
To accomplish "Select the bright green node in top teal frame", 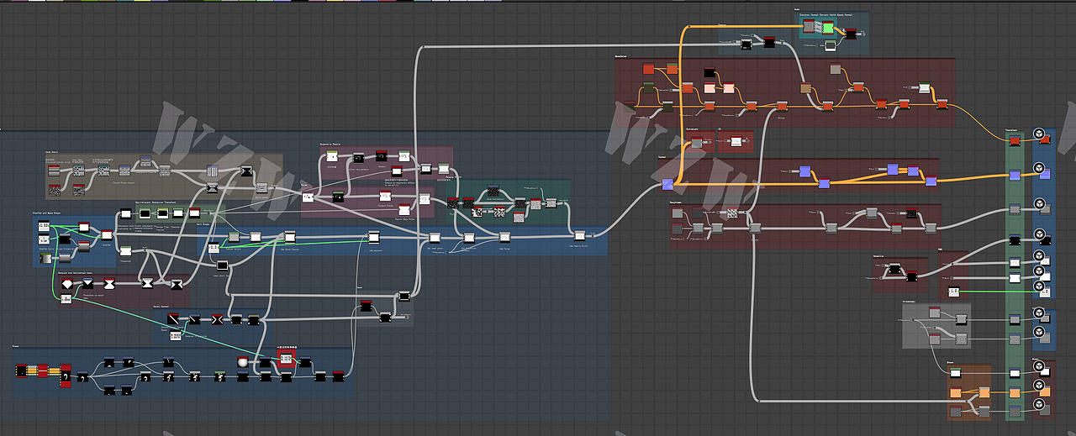I will tap(828, 29).
